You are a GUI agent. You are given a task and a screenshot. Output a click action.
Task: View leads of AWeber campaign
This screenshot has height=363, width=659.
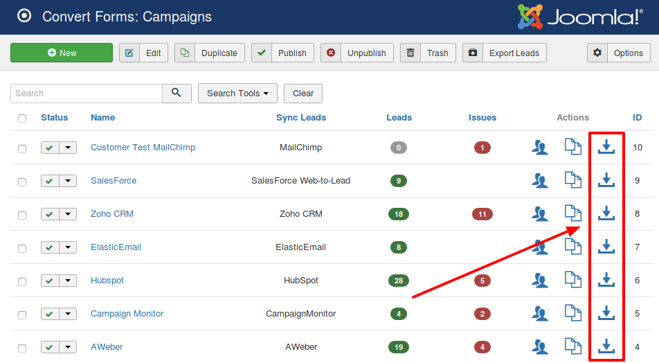click(540, 346)
